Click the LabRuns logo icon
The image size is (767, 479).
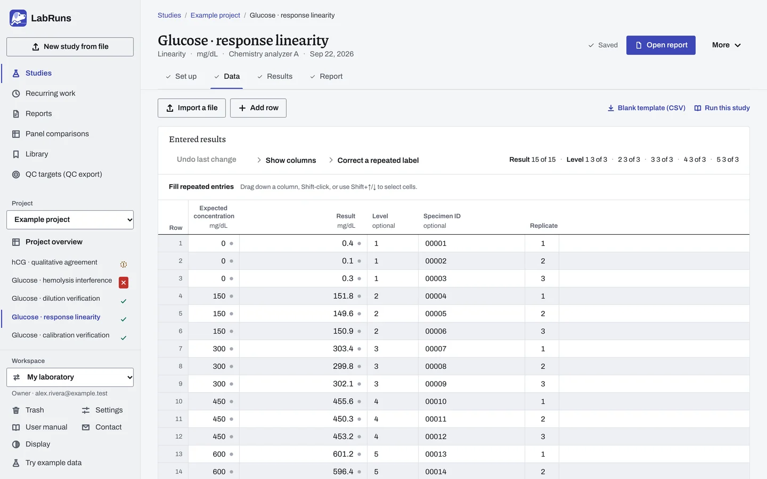pos(18,18)
